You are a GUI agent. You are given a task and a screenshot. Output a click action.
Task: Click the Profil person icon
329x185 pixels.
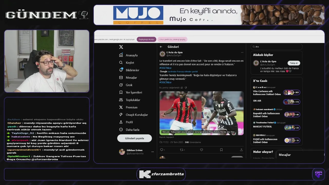coord(121,122)
